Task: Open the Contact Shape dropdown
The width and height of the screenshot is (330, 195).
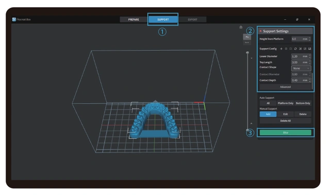Action: pyautogui.click(x=301, y=68)
